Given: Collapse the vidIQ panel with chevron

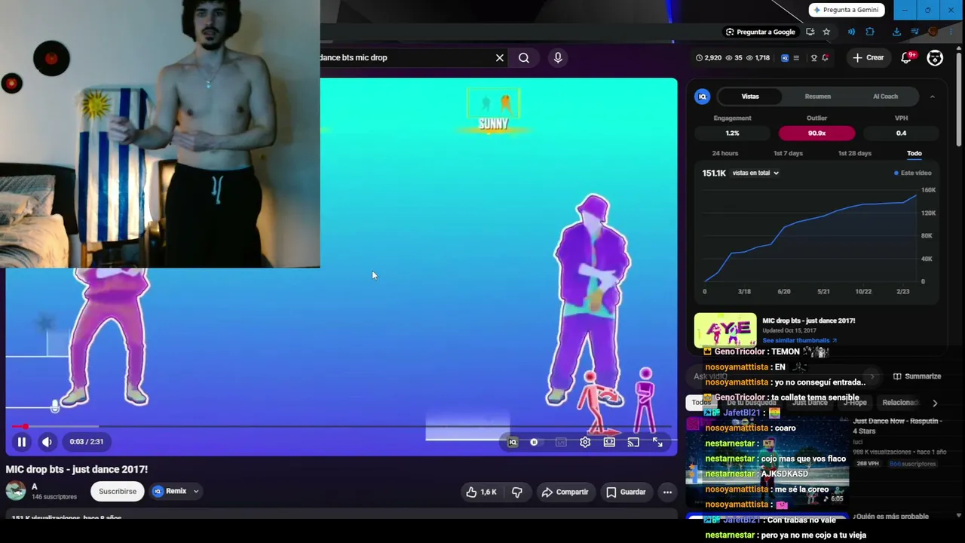Looking at the screenshot, I should [933, 97].
